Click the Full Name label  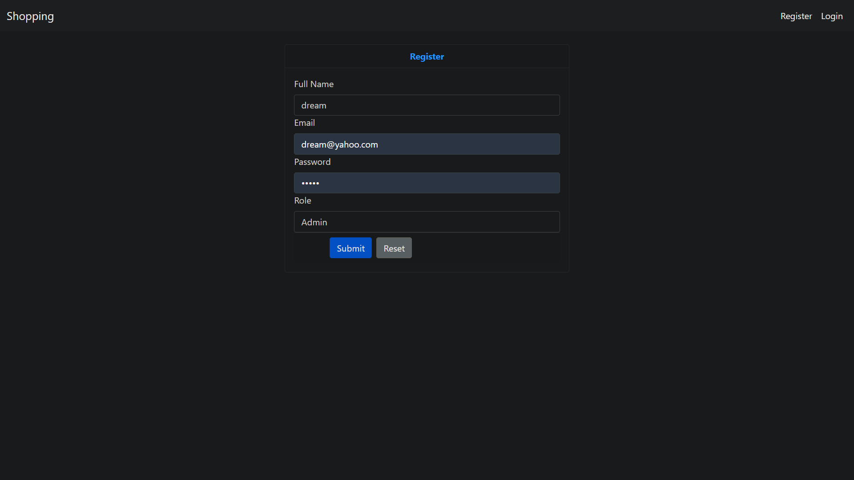pos(314,84)
